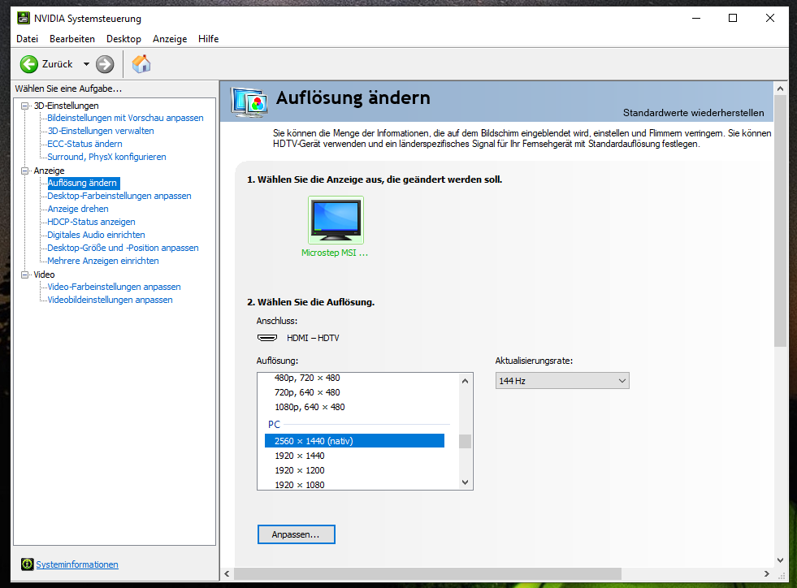Click the NVIDIA title bar app icon
Screen dimensions: 797x588
24,19
